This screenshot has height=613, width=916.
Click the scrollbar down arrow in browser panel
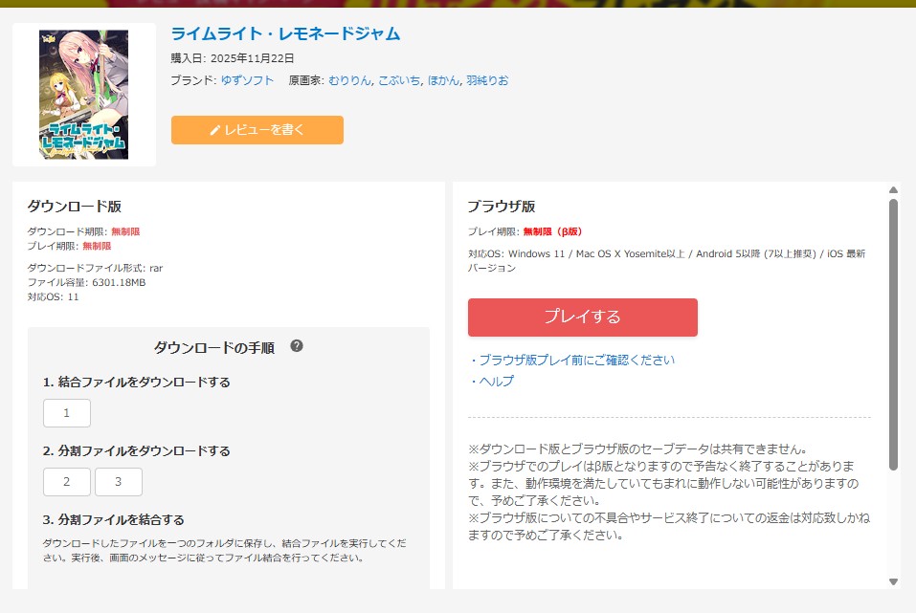[893, 580]
